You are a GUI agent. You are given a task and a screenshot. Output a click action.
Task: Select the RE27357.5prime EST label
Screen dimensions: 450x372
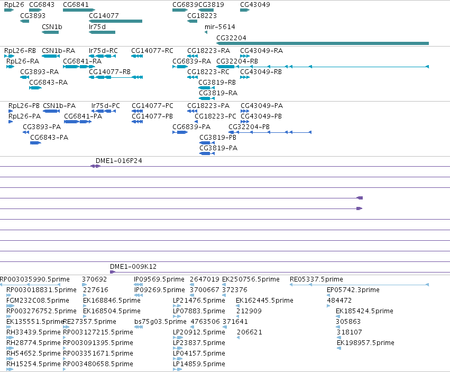pyautogui.click(x=89, y=322)
